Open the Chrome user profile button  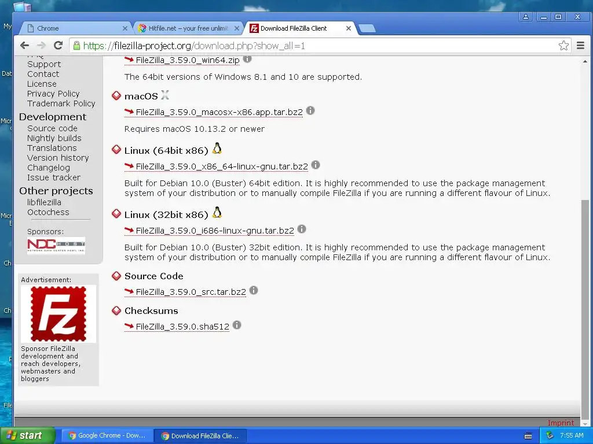click(x=526, y=17)
